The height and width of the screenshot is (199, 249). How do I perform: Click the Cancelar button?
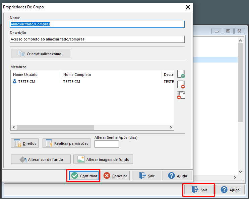(115, 176)
